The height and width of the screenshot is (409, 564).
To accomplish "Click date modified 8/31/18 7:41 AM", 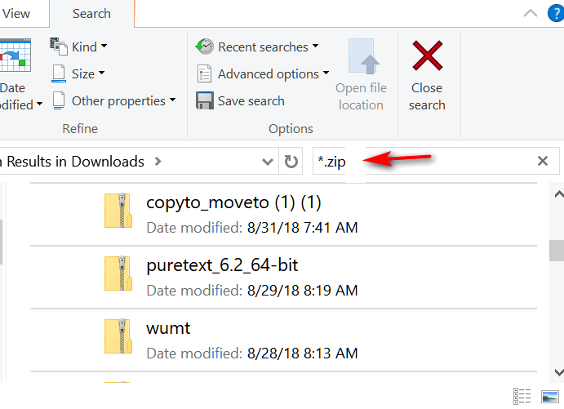I will point(303,228).
